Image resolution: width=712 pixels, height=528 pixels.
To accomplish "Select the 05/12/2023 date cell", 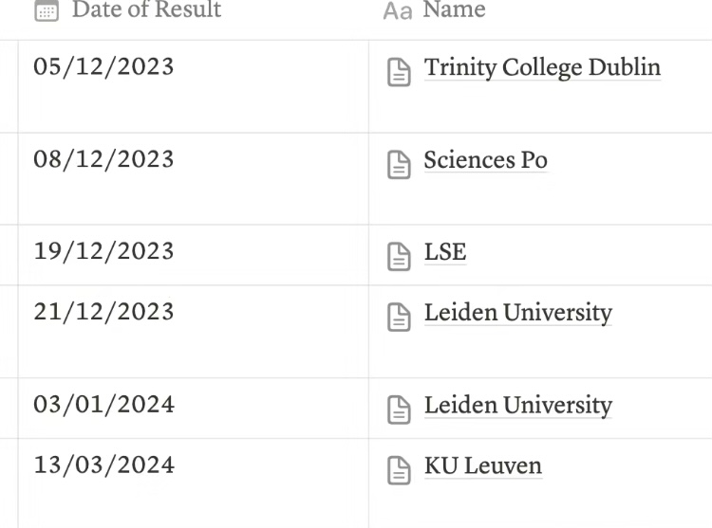I will tap(103, 67).
